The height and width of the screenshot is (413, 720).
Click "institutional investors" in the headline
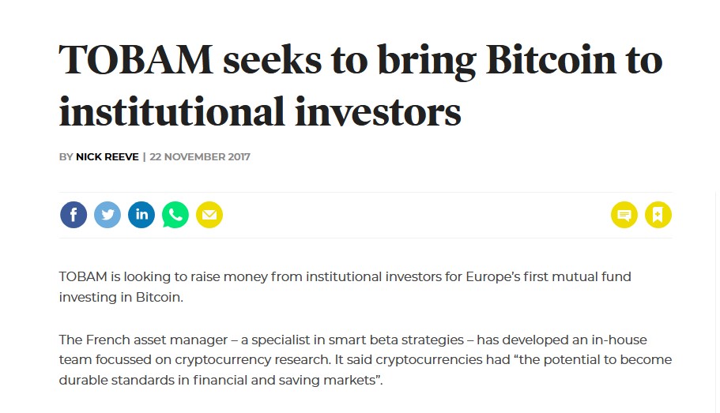260,111
